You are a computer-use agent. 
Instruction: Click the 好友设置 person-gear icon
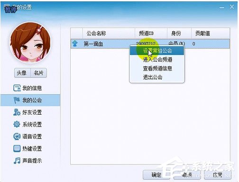click(17, 112)
